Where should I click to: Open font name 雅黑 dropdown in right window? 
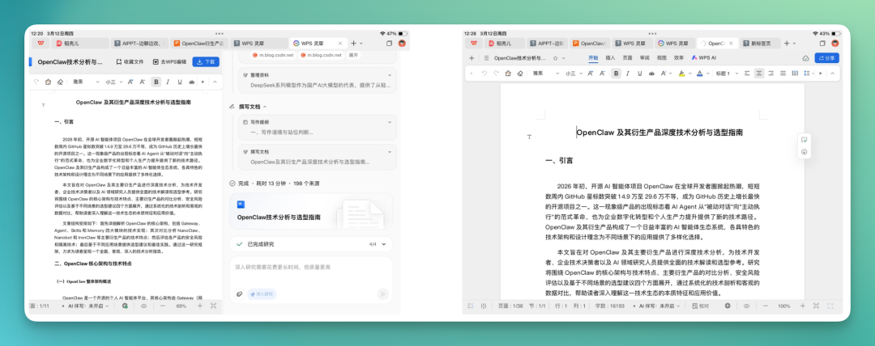coord(546,73)
